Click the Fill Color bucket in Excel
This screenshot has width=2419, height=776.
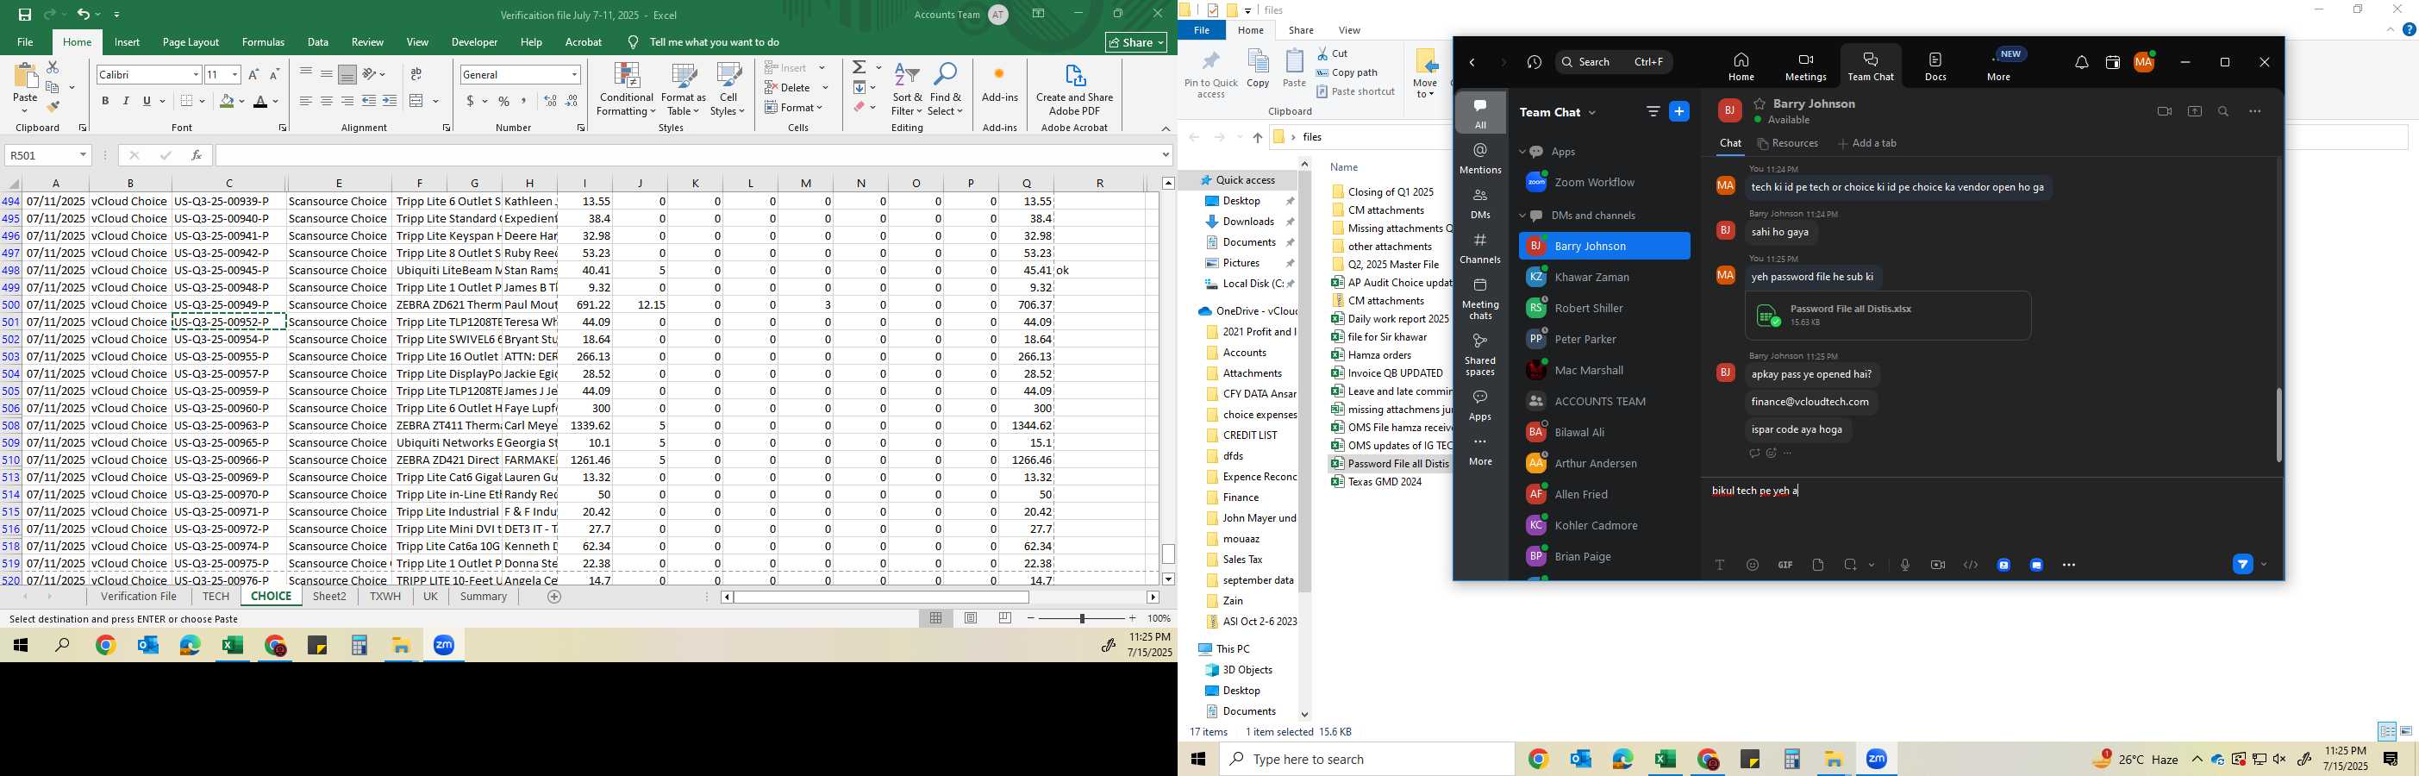(x=227, y=101)
